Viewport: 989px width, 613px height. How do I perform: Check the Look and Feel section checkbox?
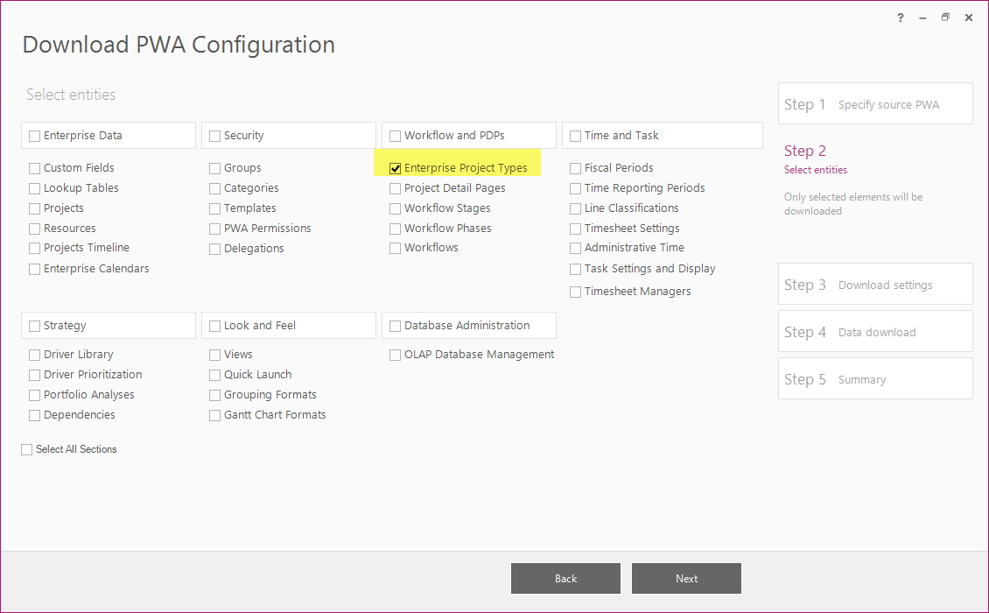[x=215, y=327]
